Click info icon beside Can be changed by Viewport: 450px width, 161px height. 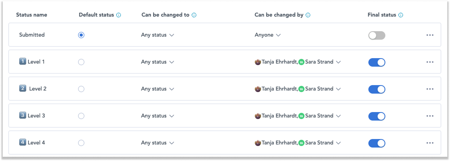(x=308, y=15)
